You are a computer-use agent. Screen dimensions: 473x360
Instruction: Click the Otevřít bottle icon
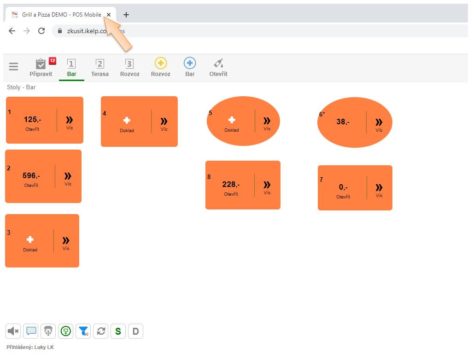click(x=218, y=67)
